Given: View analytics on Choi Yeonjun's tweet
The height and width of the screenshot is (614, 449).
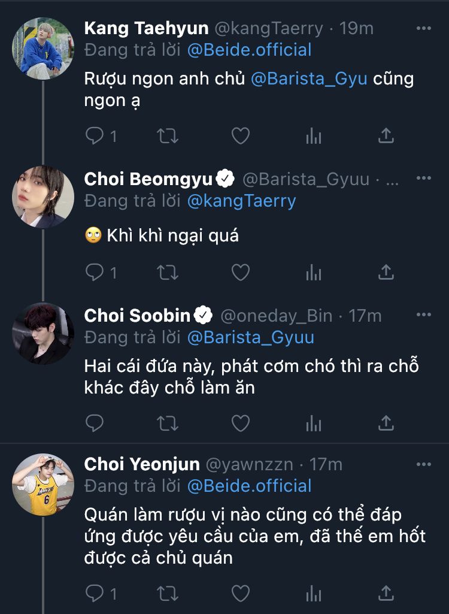Looking at the screenshot, I should [x=314, y=593].
